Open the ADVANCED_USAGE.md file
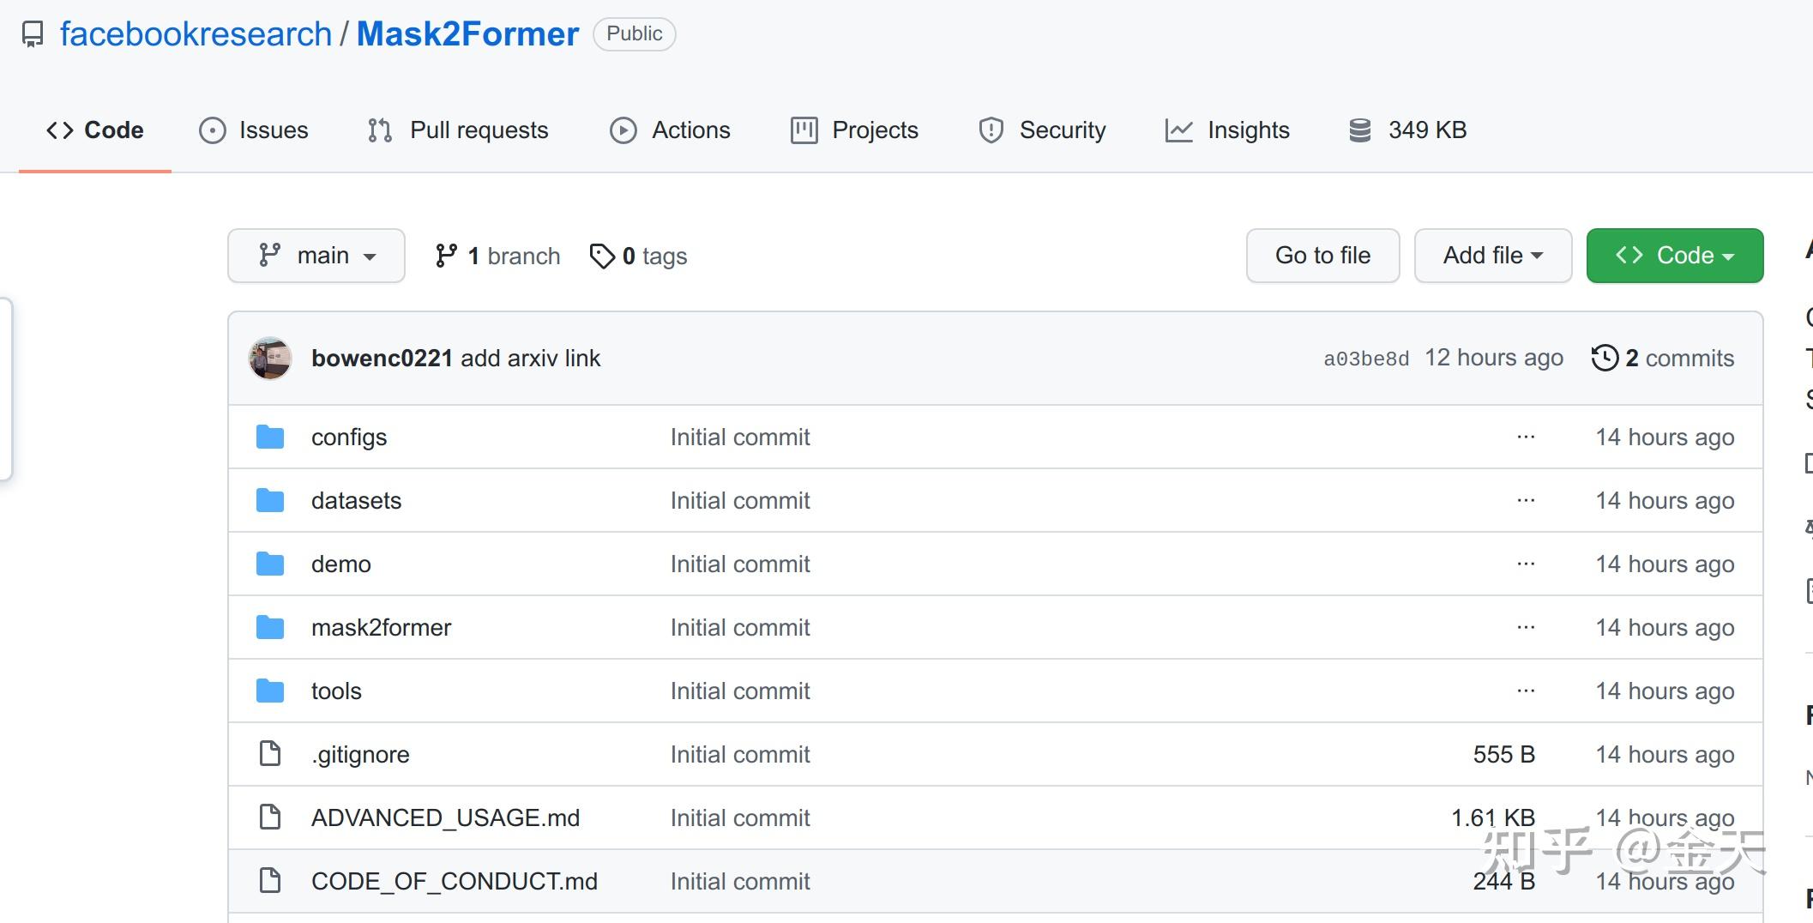Viewport: 1813px width, 923px height. [x=445, y=817]
